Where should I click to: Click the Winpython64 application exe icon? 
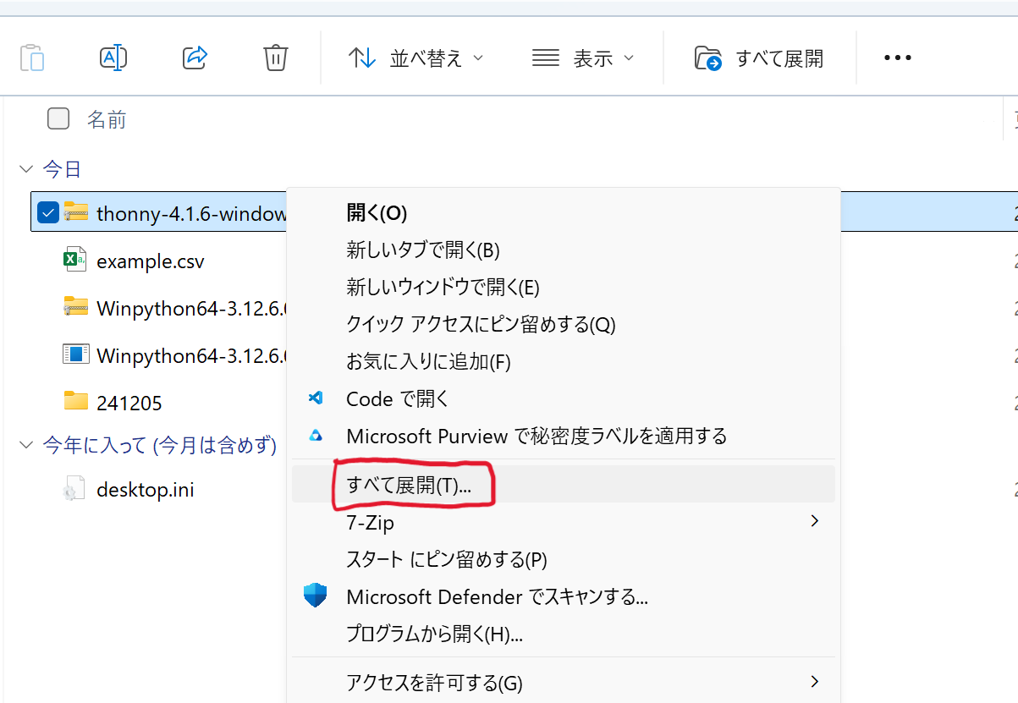(76, 354)
